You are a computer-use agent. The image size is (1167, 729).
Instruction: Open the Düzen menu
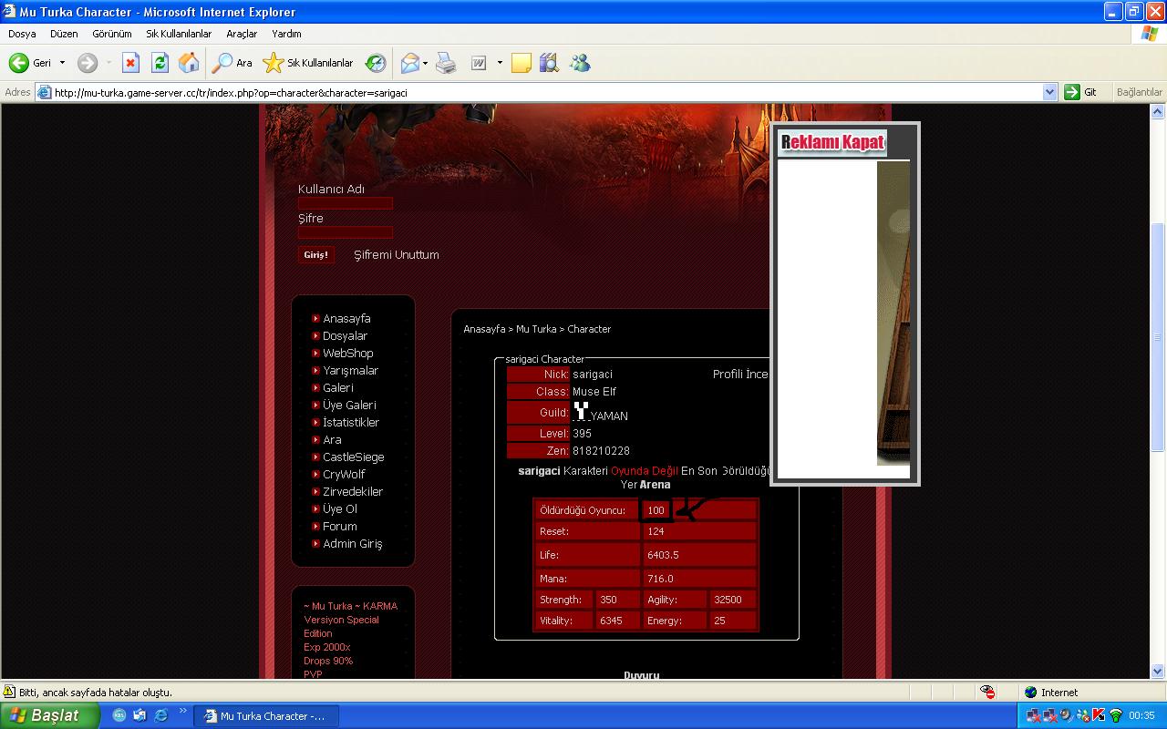64,34
